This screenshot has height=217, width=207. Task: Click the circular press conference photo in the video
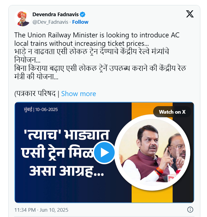152,152
